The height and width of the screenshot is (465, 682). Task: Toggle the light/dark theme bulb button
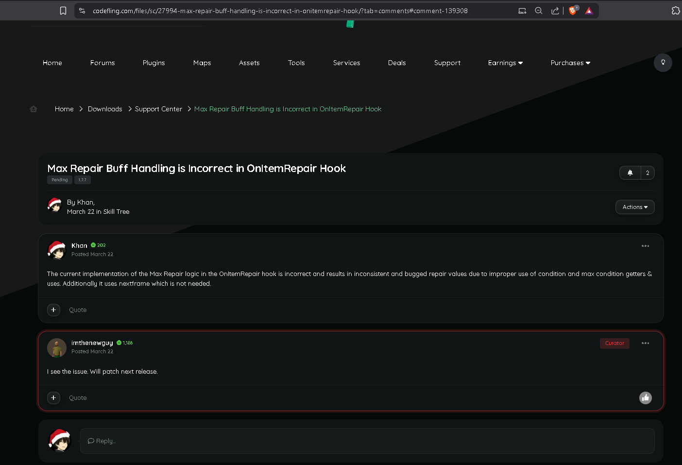click(x=663, y=63)
